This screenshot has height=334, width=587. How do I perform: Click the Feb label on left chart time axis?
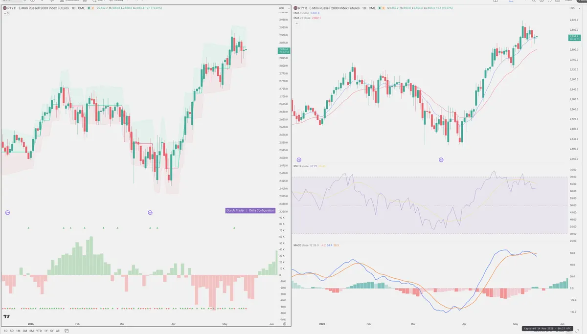[77, 324]
